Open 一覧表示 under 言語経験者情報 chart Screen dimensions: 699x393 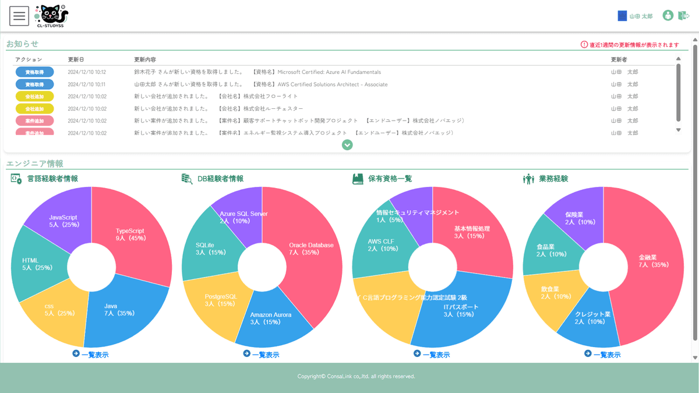(91, 354)
